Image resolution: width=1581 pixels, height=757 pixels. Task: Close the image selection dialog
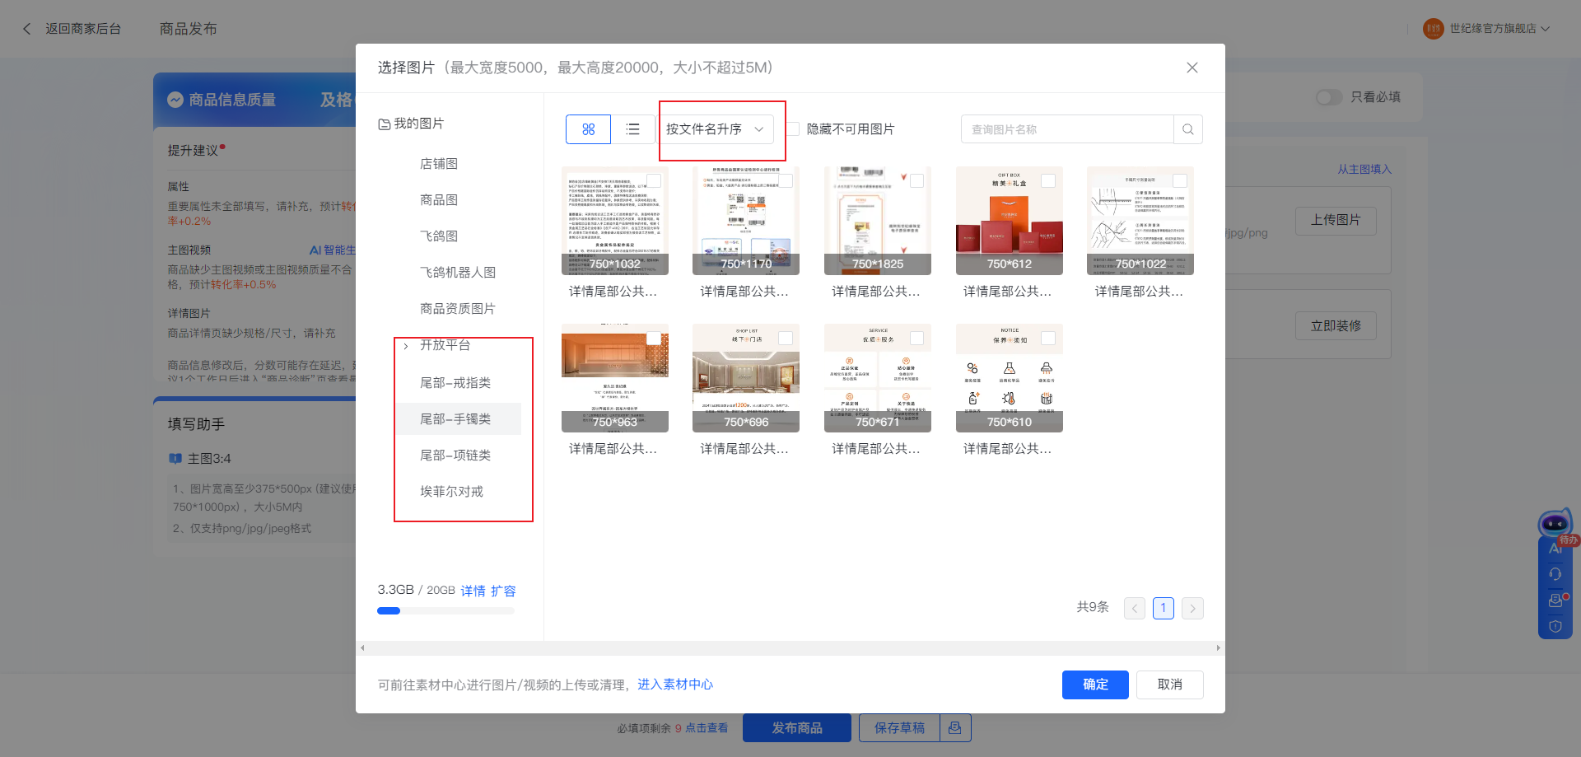(1192, 68)
